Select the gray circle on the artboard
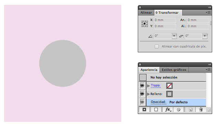 pos(63,63)
